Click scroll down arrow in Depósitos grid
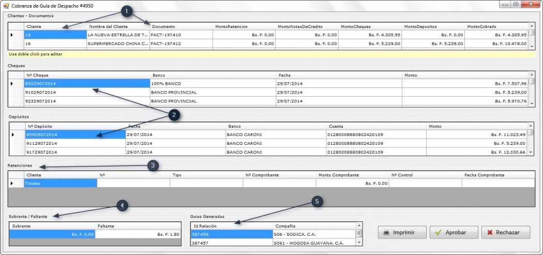543x255 pixels. pyautogui.click(x=531, y=153)
